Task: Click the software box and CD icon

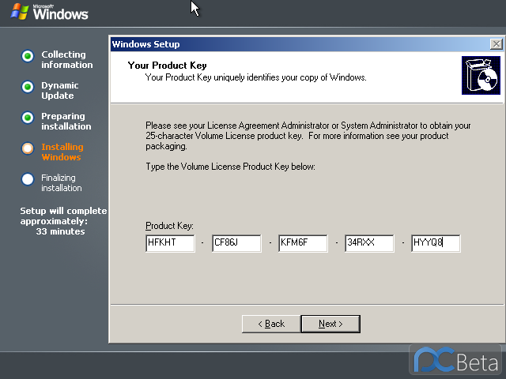Action: pos(481,76)
